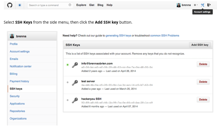Click the sign out icon

click(x=209, y=5)
